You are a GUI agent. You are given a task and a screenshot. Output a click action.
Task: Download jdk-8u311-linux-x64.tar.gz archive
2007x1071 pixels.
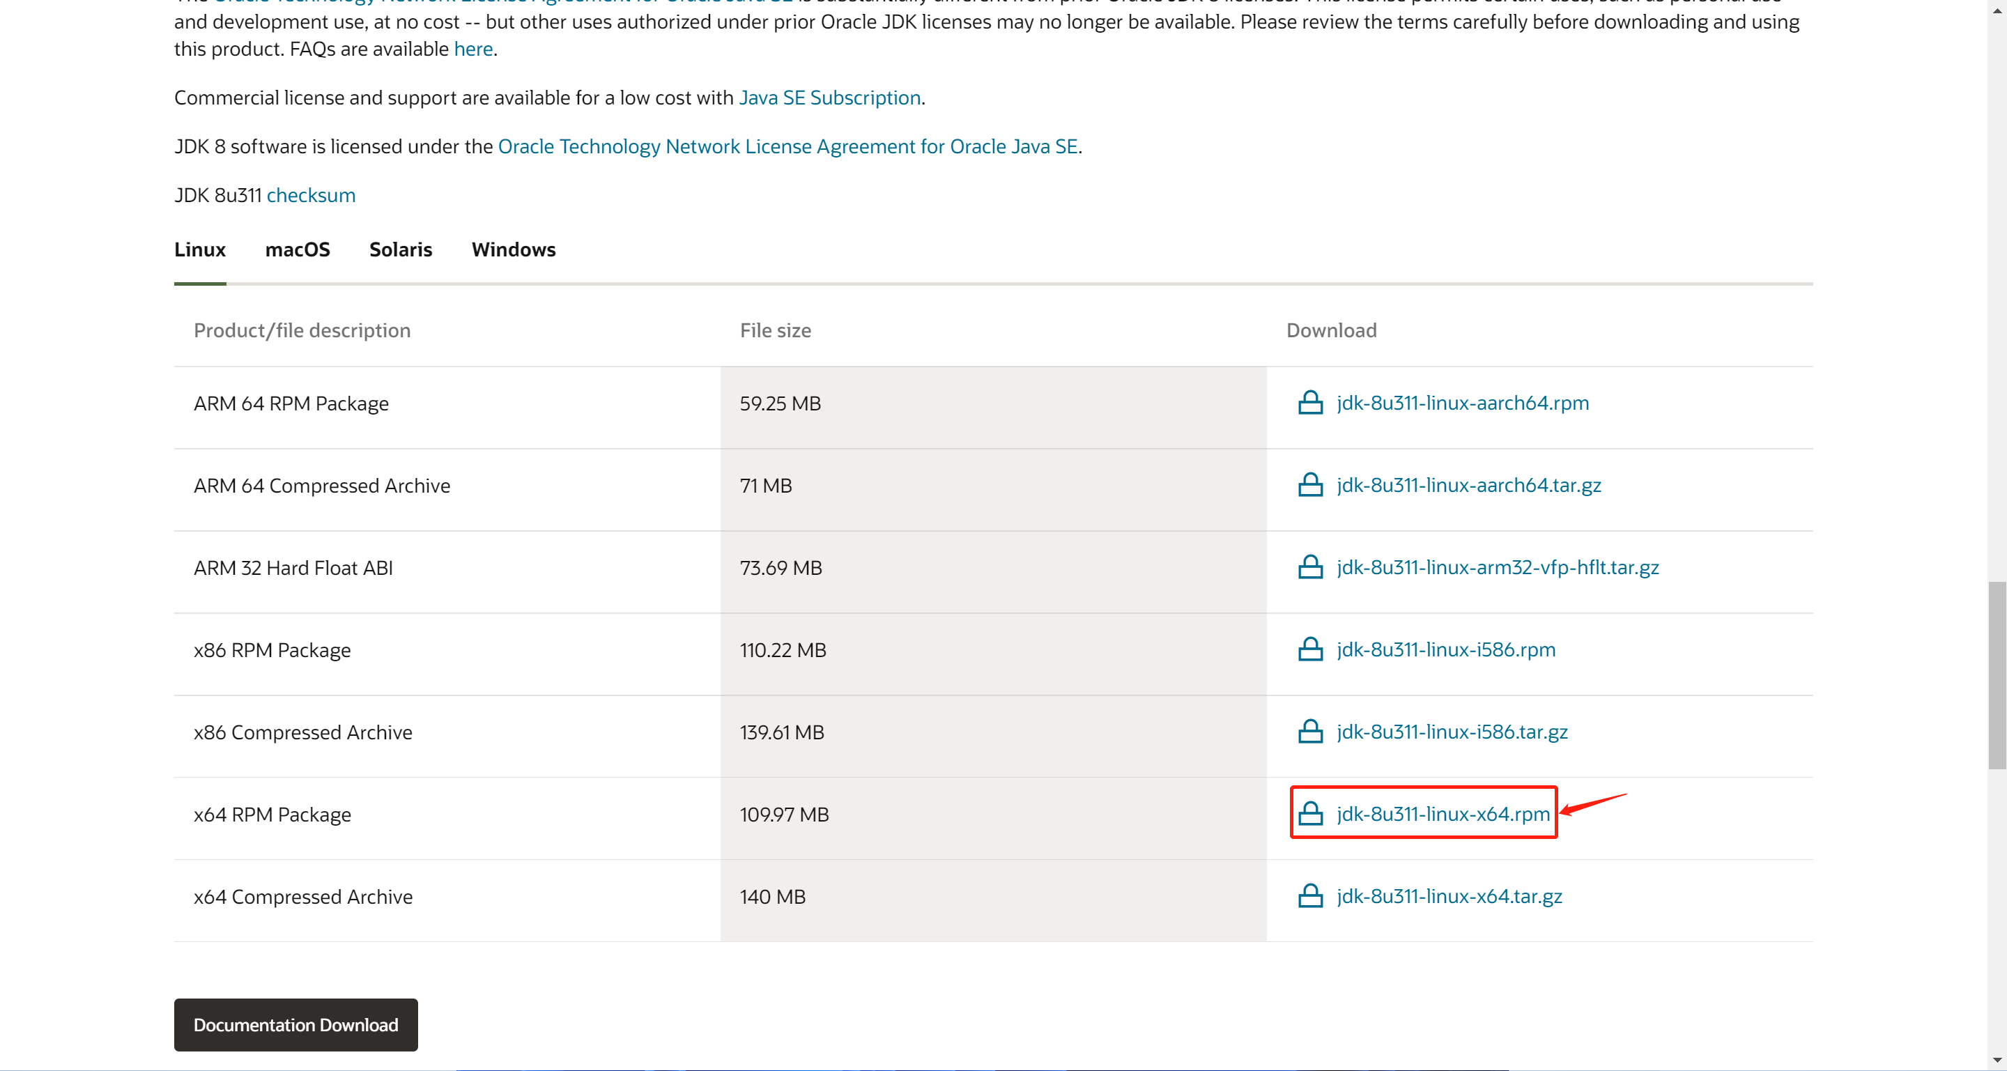1449,895
